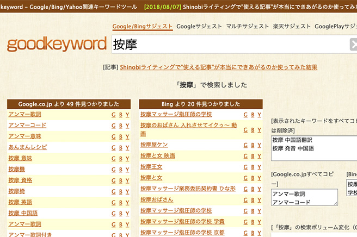Open 按摩マッサージ業務委託契約書 ひな形 link
Image resolution: width=357 pixels, height=237 pixels.
tap(188, 189)
